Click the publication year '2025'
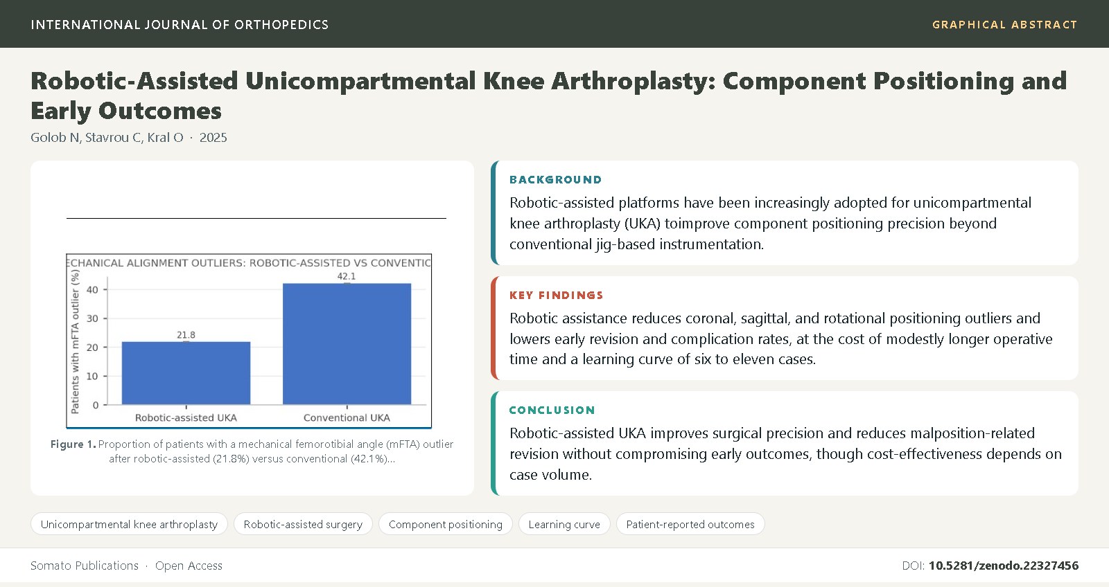 pos(213,137)
